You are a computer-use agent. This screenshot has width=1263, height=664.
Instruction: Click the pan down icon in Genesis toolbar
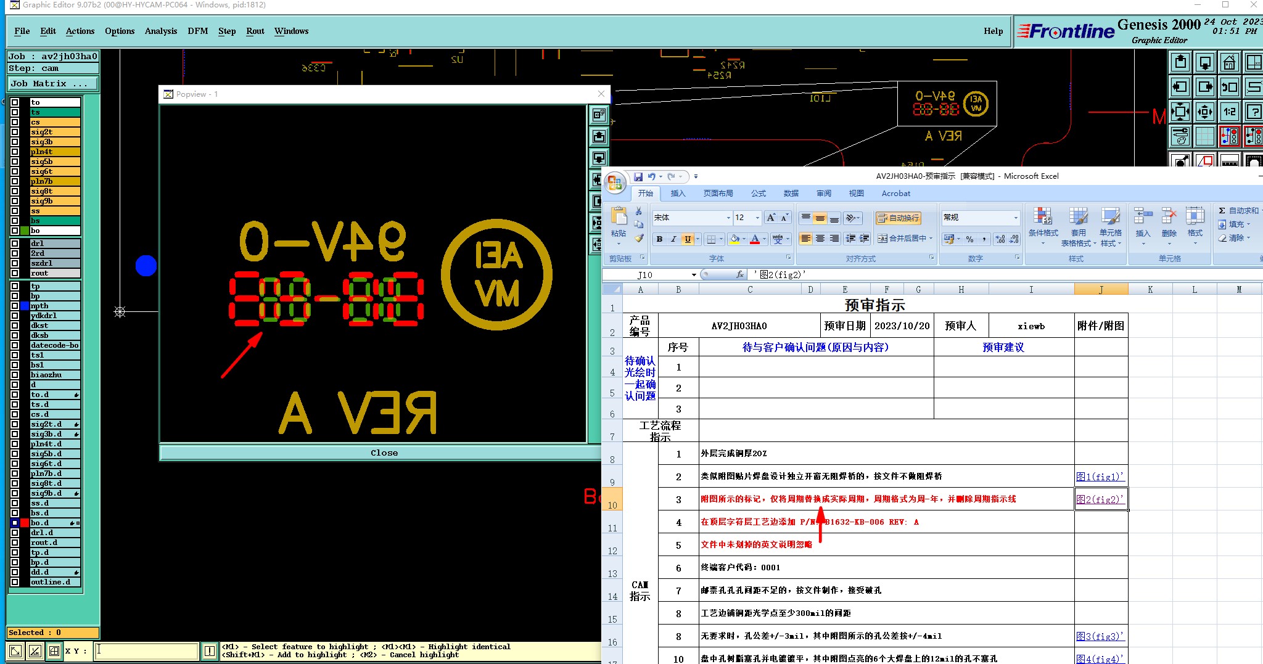1205,62
